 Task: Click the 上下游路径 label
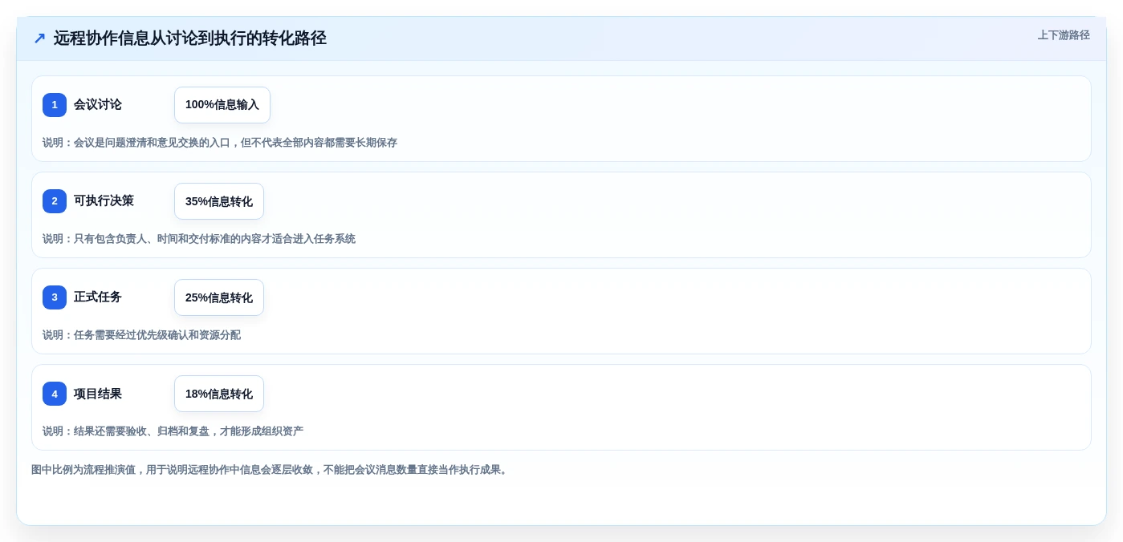click(1064, 35)
